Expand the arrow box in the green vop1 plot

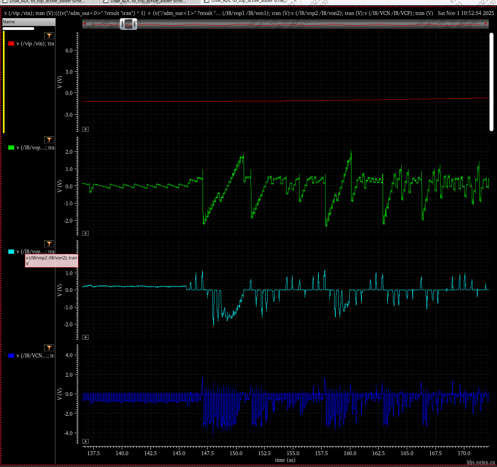click(x=86, y=233)
